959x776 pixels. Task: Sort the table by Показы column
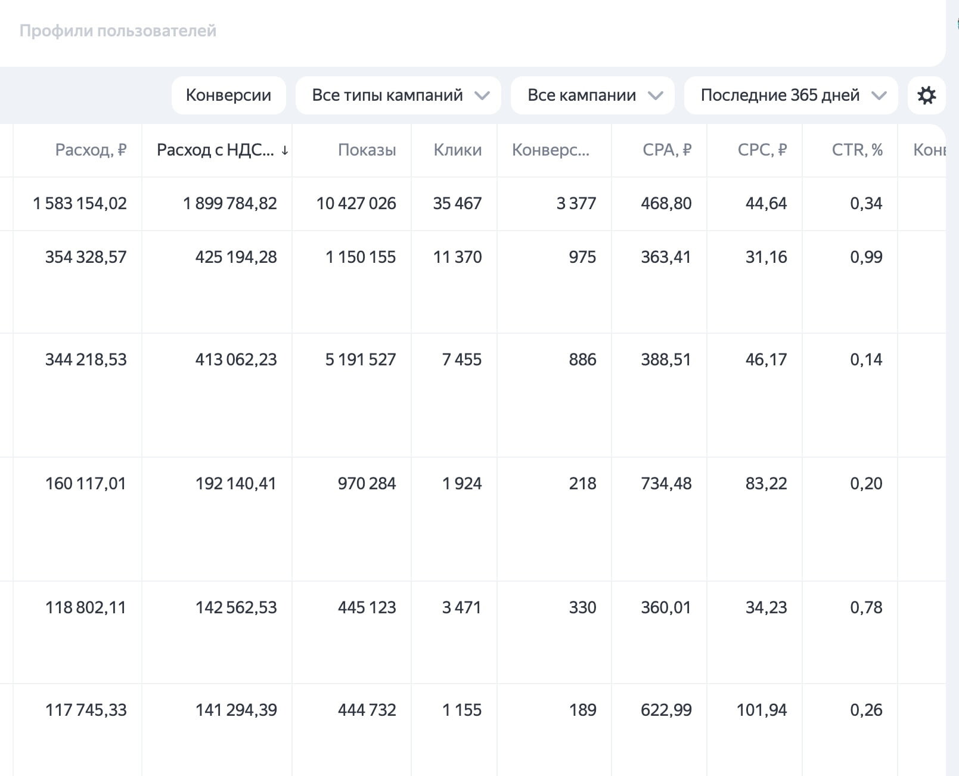[x=367, y=150]
